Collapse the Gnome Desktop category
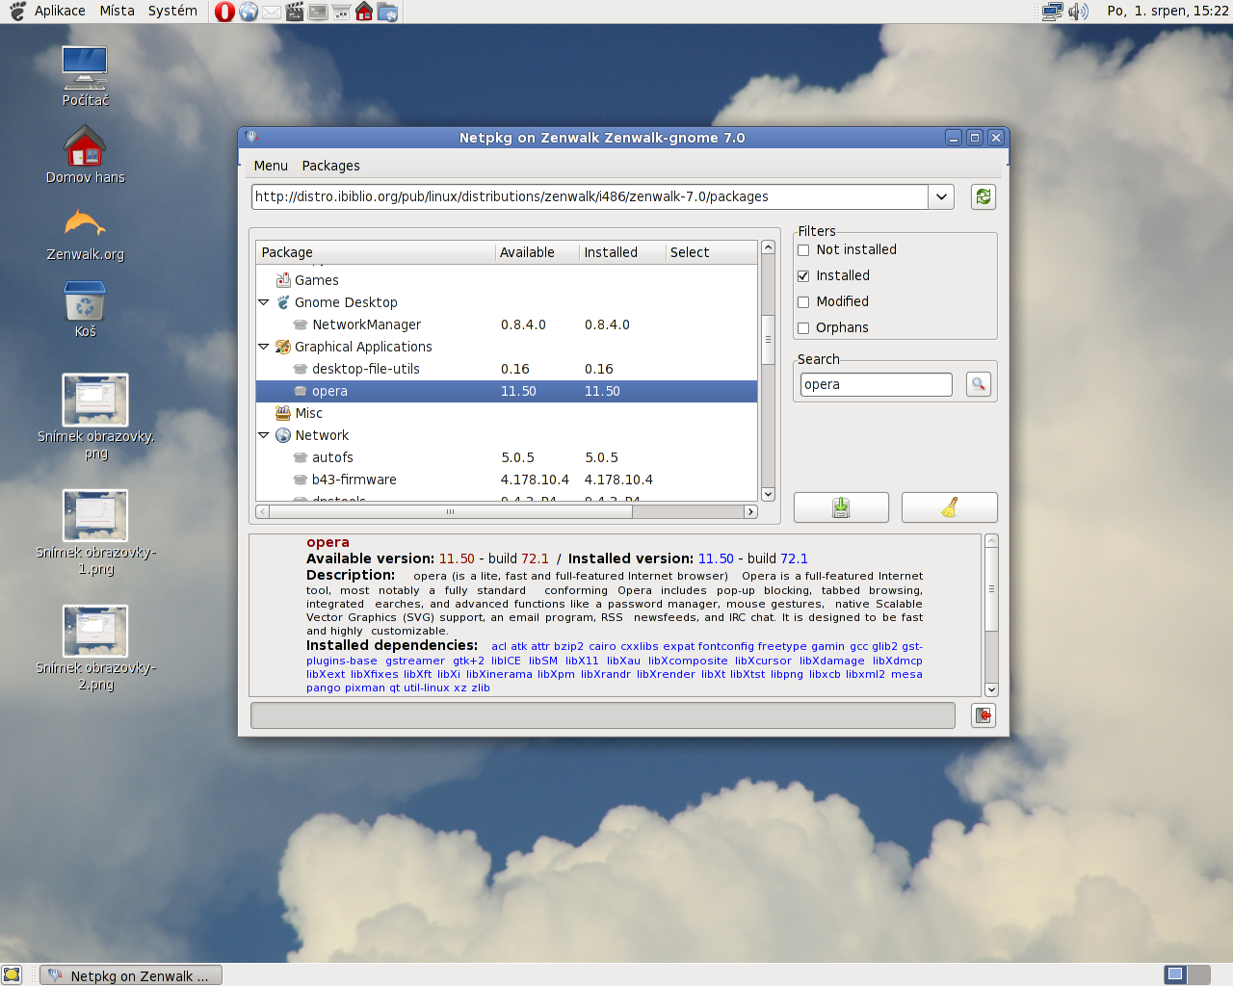1233x986 pixels. [x=264, y=302]
